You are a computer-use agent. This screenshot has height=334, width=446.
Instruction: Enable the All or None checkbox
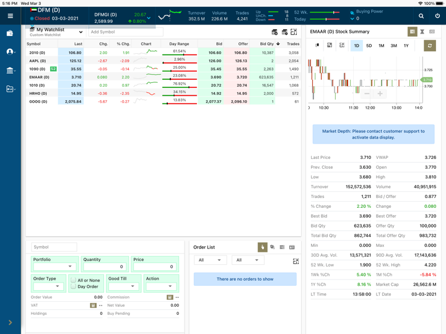pos(74,280)
